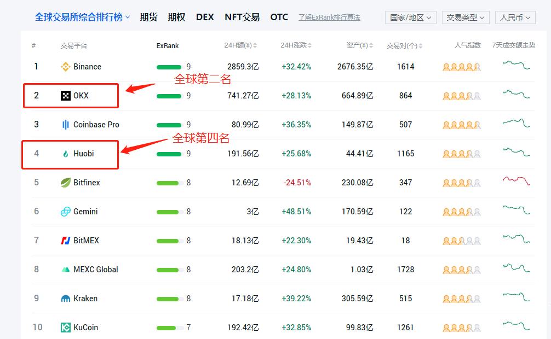Click the Huobi flame logo icon
Screen dimensions: 551x339
point(66,154)
